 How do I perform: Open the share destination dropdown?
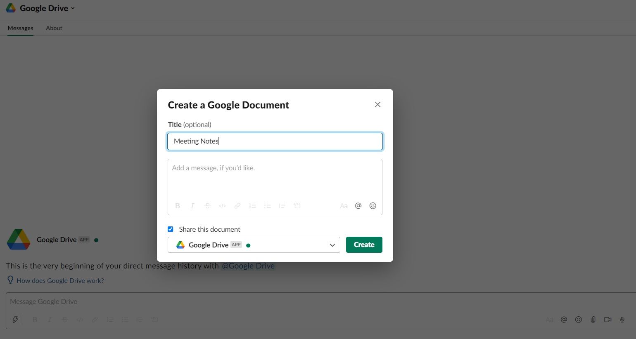[332, 245]
